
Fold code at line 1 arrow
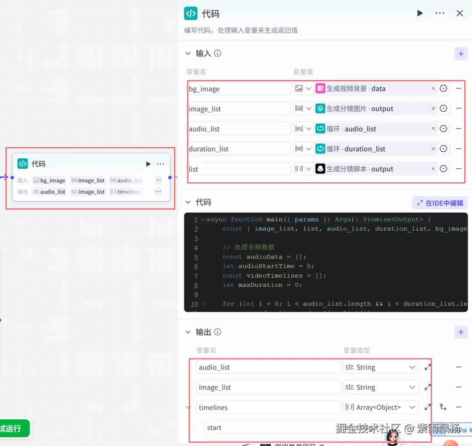coord(203,220)
